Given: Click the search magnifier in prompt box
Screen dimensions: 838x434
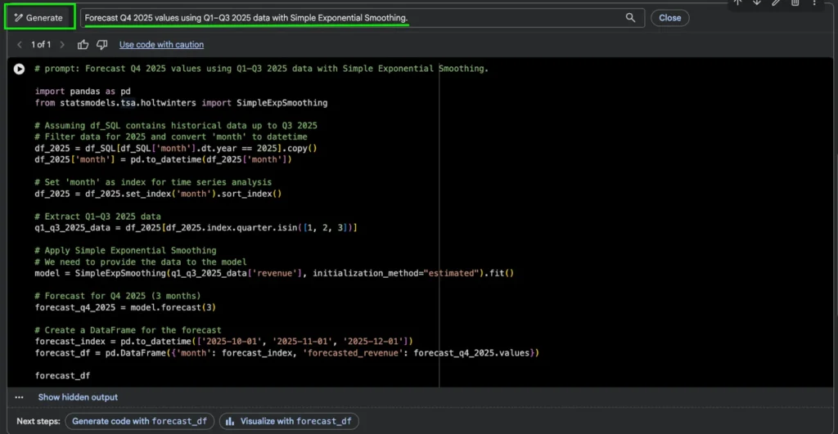Looking at the screenshot, I should click(630, 18).
